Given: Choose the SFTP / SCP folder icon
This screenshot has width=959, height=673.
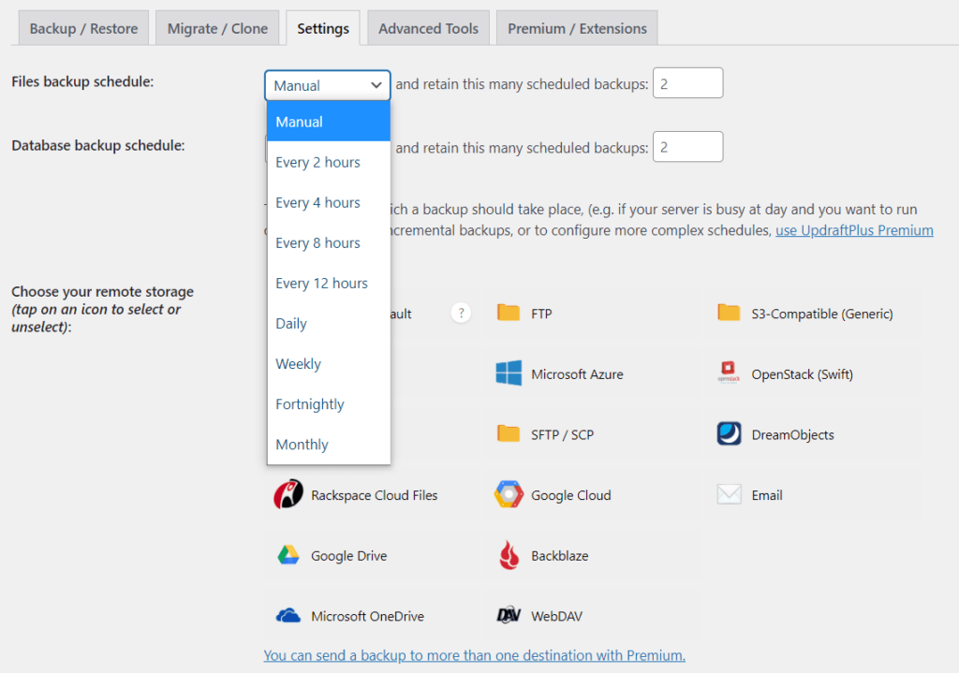Looking at the screenshot, I should click(509, 434).
